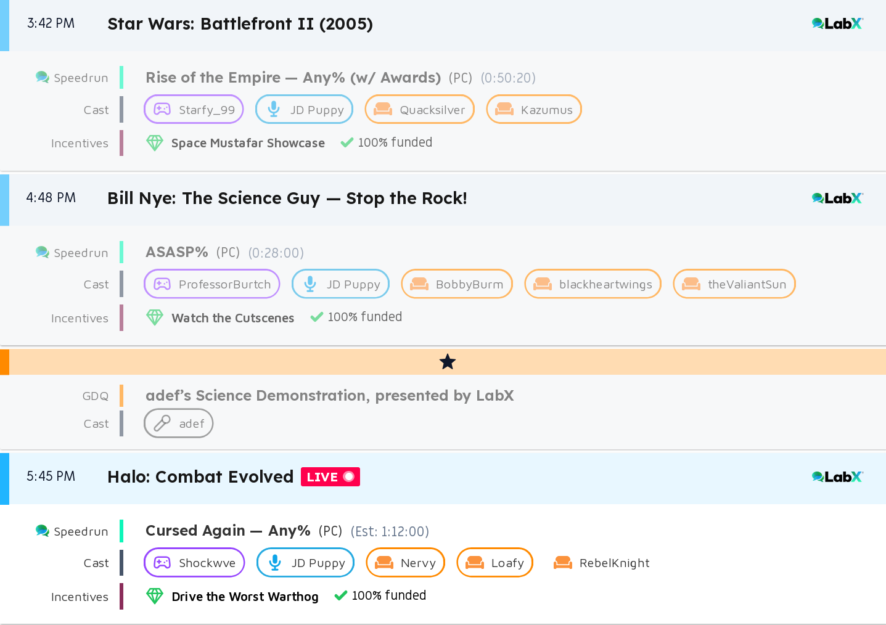Screen dimensions: 886x625
Task: Click the LabX logo in the Halo row
Action: (x=837, y=477)
